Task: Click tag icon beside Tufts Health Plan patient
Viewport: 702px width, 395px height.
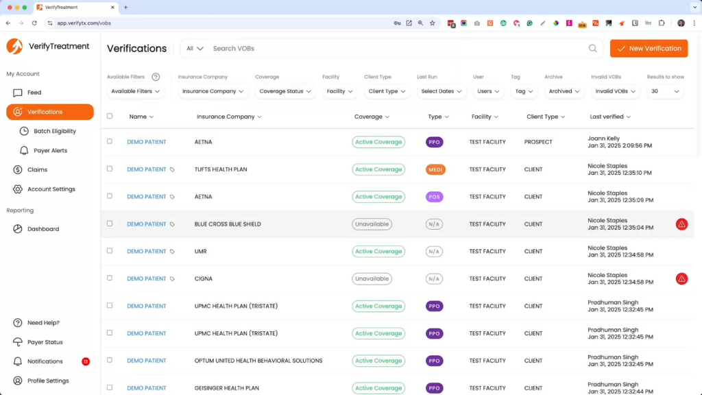Action: [172, 169]
